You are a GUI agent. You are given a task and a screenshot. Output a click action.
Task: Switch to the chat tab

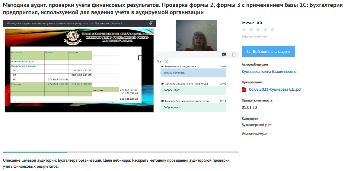click(224, 54)
